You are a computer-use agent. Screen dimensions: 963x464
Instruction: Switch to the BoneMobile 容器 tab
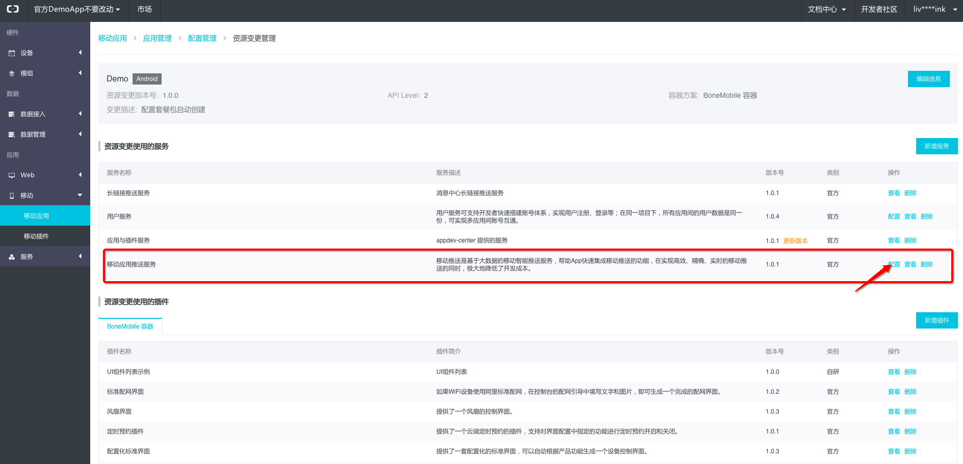tap(130, 326)
